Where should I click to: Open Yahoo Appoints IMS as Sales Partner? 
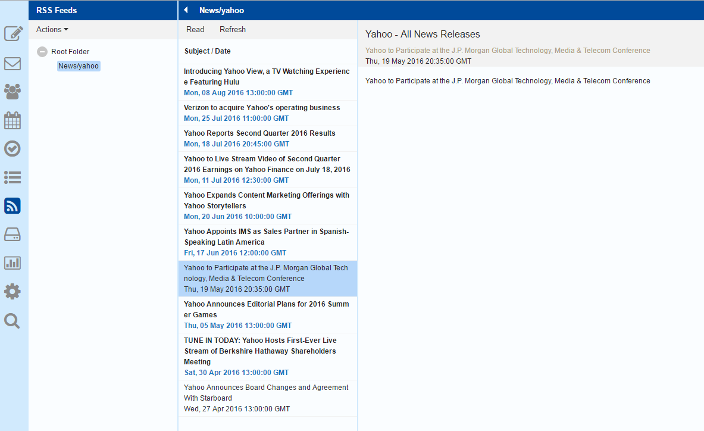(x=268, y=242)
